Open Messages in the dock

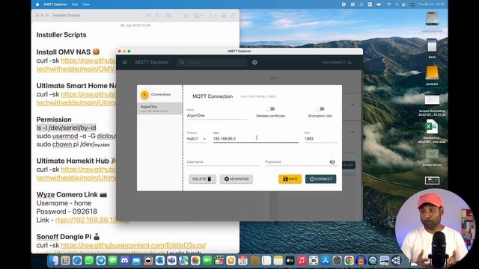point(113,261)
